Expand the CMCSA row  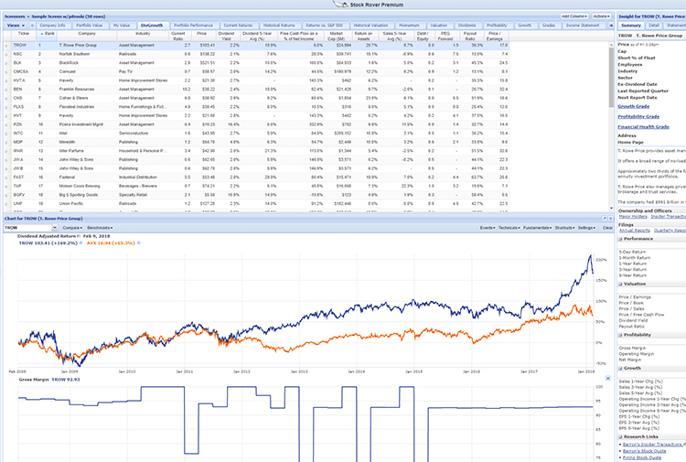coord(6,71)
